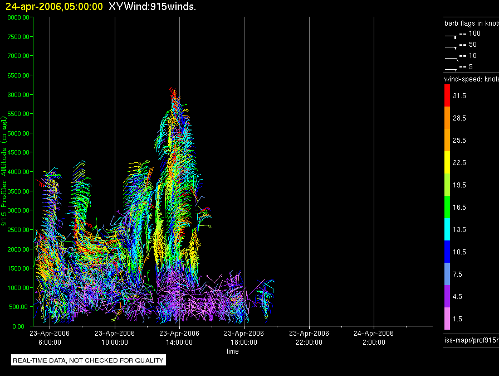
Task: Click the 50-knot barb flag symbol
Action: tap(451, 47)
